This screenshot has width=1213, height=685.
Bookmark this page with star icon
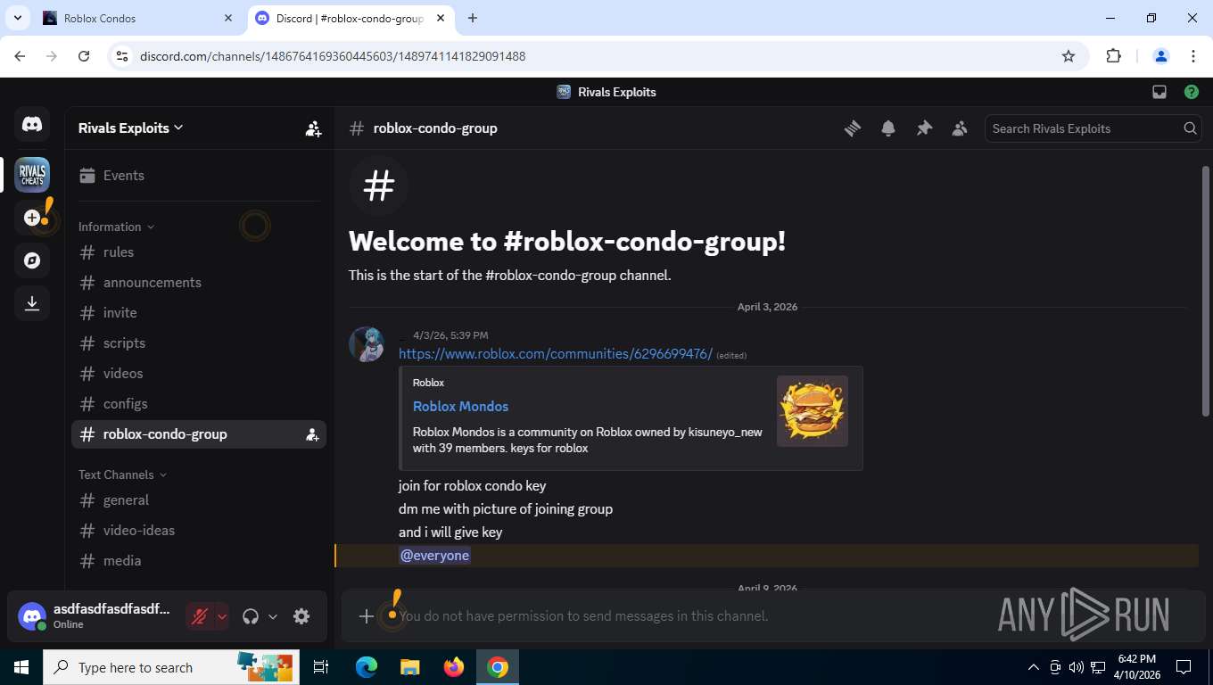pos(1069,56)
